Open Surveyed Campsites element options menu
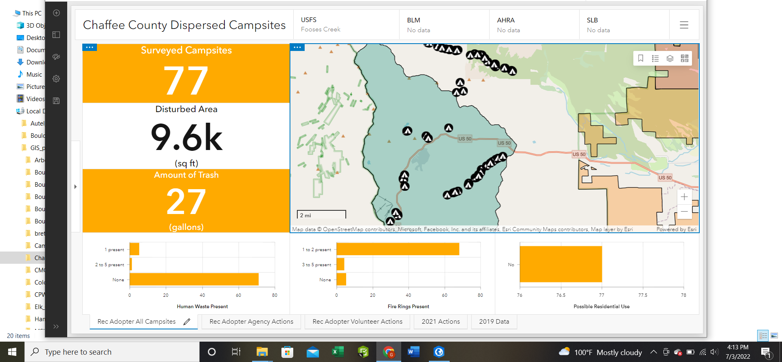782x362 pixels. (x=90, y=47)
